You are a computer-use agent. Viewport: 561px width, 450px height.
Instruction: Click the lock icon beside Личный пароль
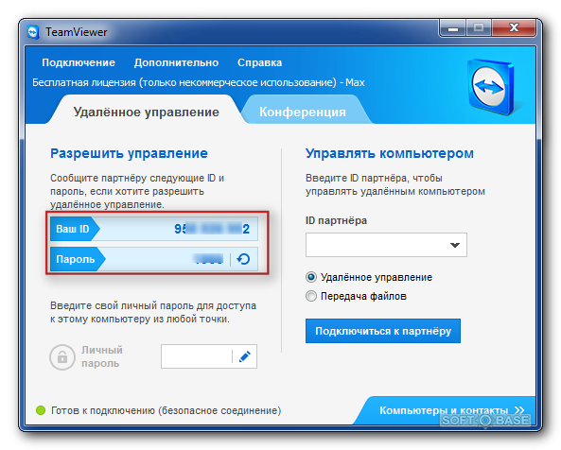62,356
